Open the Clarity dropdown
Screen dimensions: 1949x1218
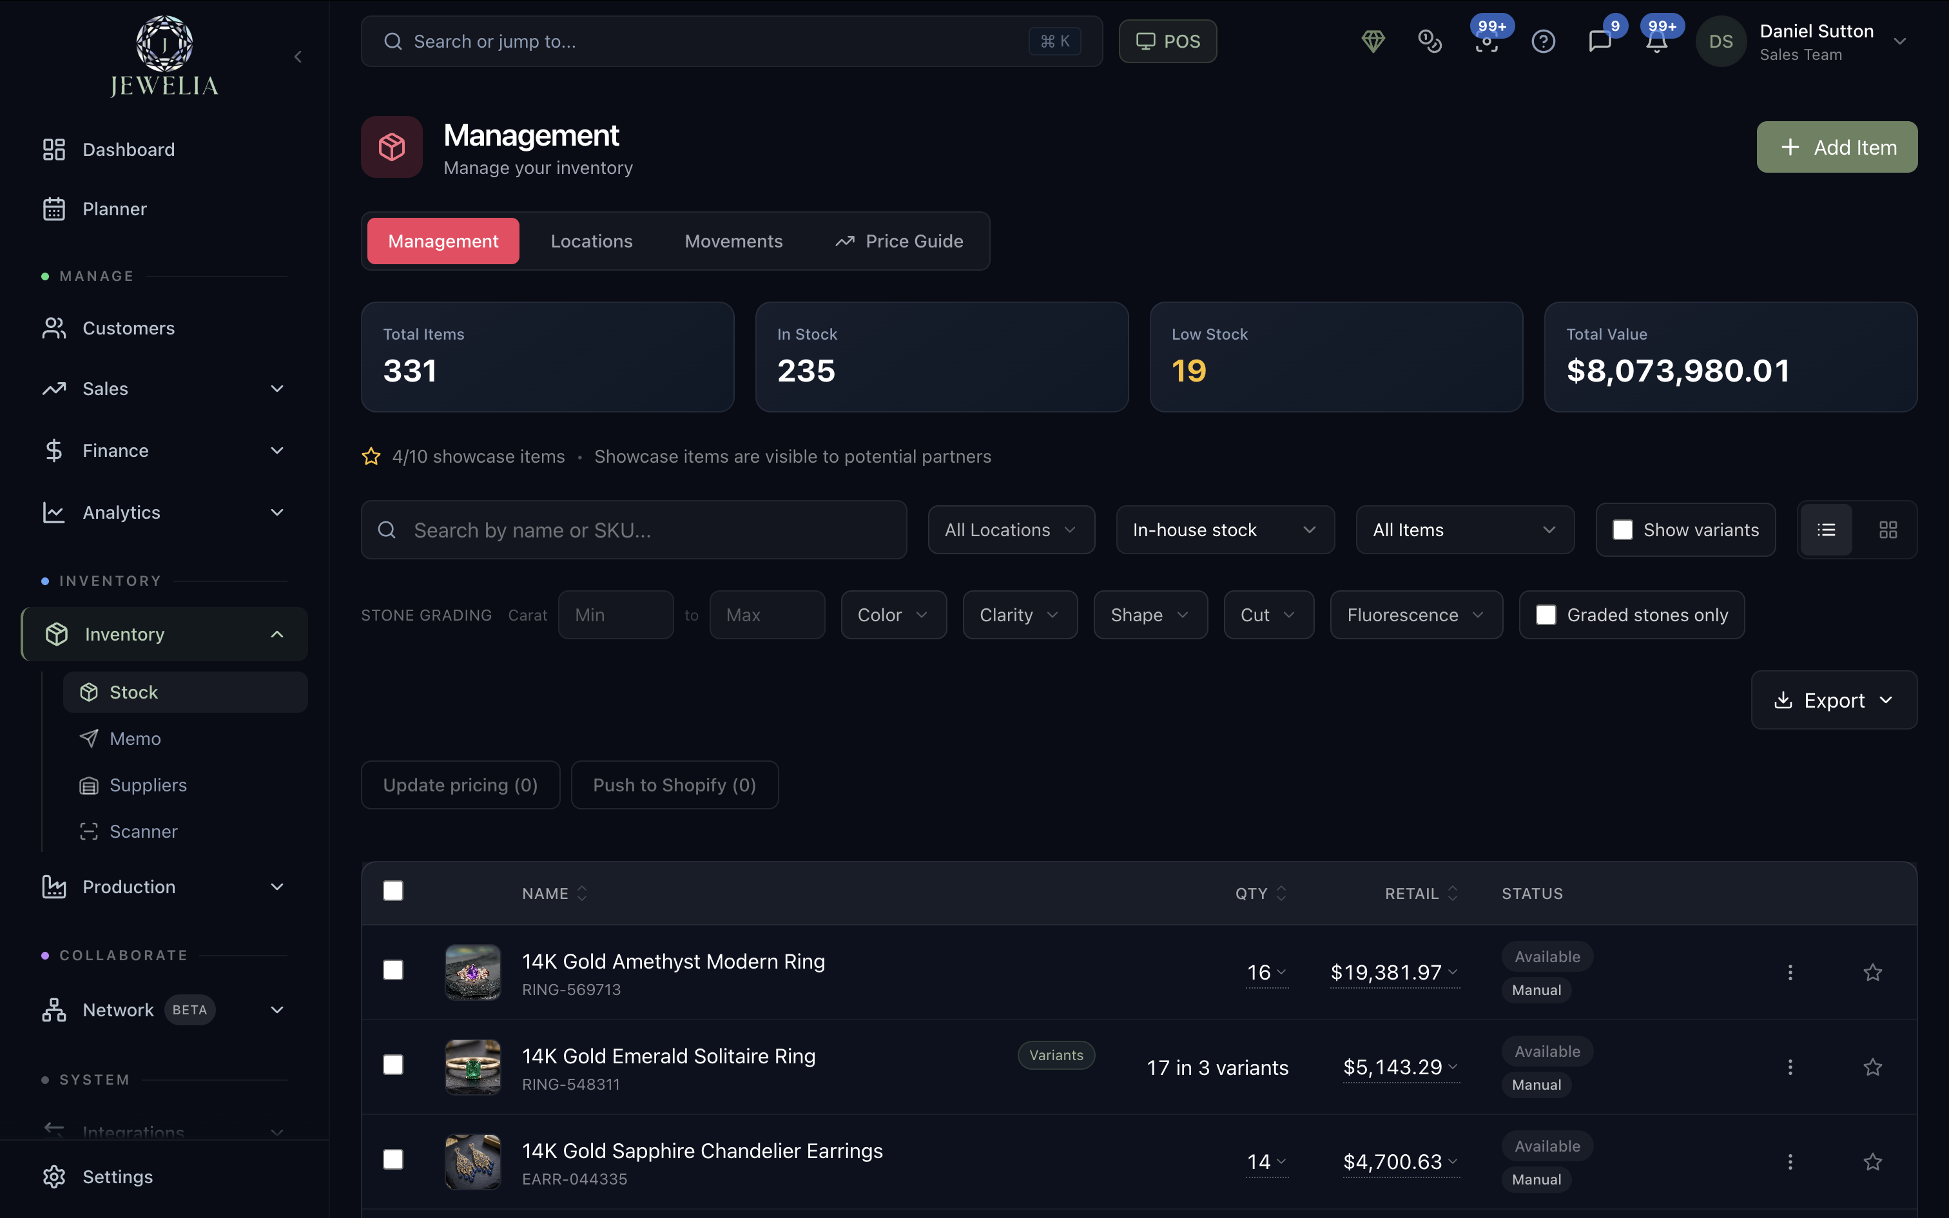coord(1020,615)
